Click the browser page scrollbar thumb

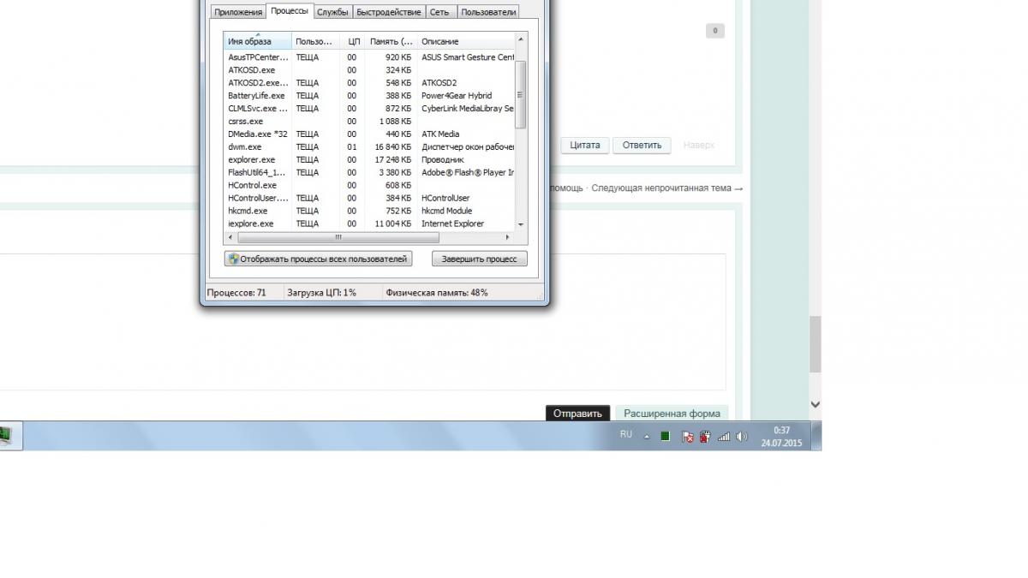[x=816, y=343]
